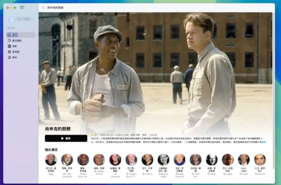This screenshot has width=281, height=185.
Task: Open actor playing Tommy
Action: click(x=147, y=159)
